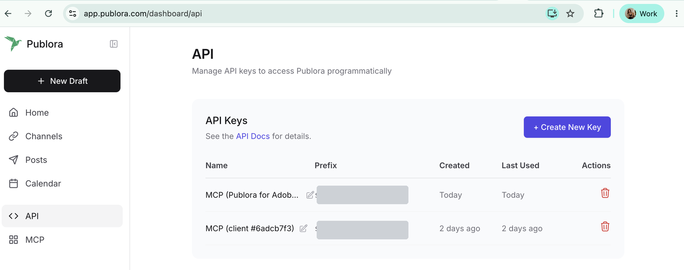This screenshot has width=684, height=270.
Task: Delete the MCP (client #6adcb7f3) key
Action: [605, 226]
